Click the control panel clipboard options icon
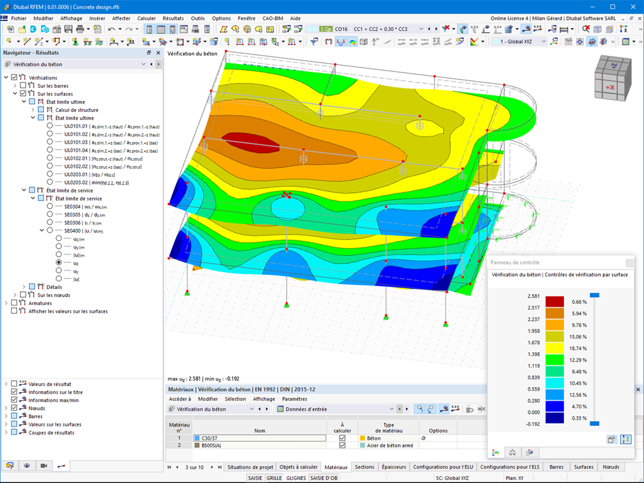This screenshot has height=483, width=644. 612,440
